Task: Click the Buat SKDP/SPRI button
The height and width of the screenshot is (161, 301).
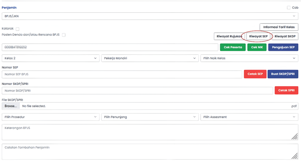Action: coord(283,74)
